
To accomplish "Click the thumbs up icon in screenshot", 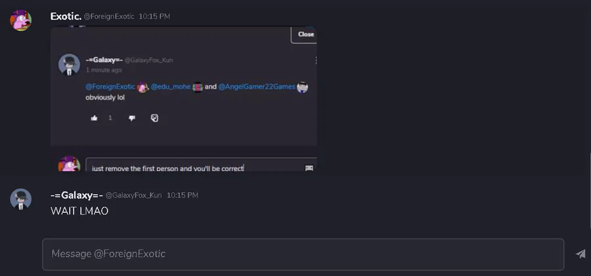I will (94, 118).
